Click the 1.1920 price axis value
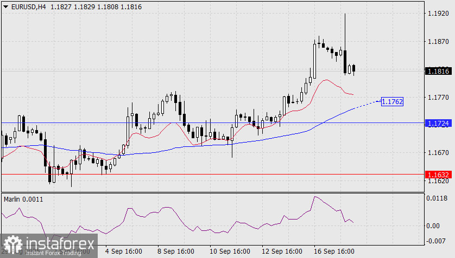The width and height of the screenshot is (455, 258). (438, 14)
